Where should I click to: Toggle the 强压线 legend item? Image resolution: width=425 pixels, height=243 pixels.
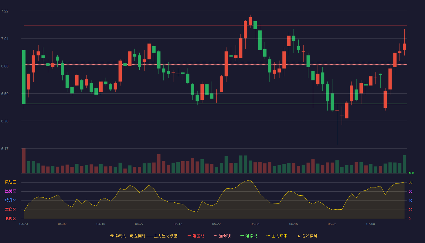click(x=196, y=236)
